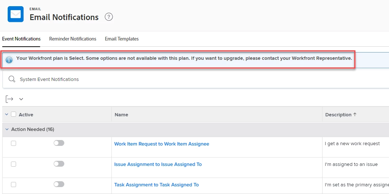Click the Workfront plan is Select banner text
The image size is (389, 194).
pyautogui.click(x=184, y=58)
